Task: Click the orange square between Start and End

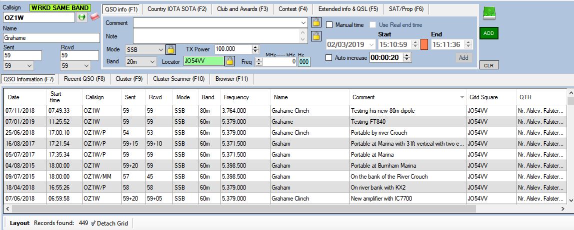Action: [424, 44]
